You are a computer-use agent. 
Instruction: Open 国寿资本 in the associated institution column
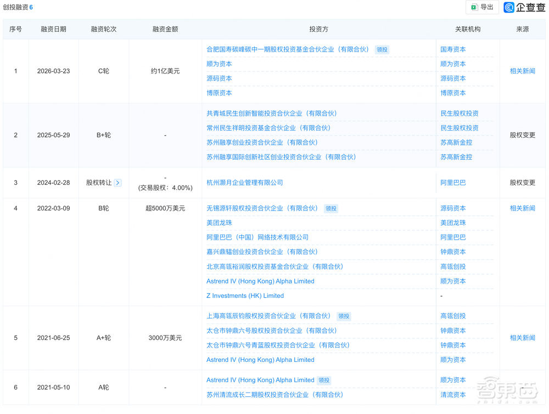tap(453, 49)
